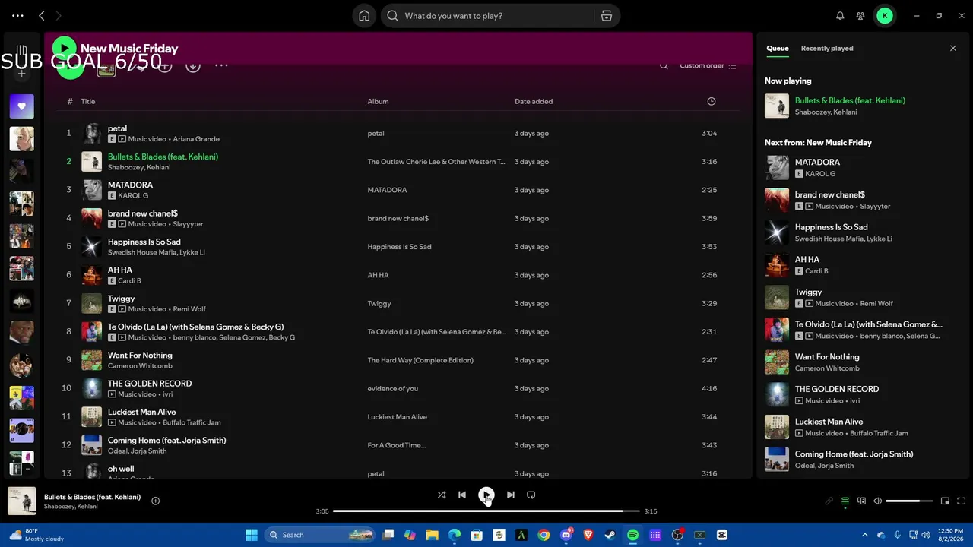This screenshot has height=547, width=973.
Task: Open the Friend Activity icon
Action: click(x=860, y=16)
